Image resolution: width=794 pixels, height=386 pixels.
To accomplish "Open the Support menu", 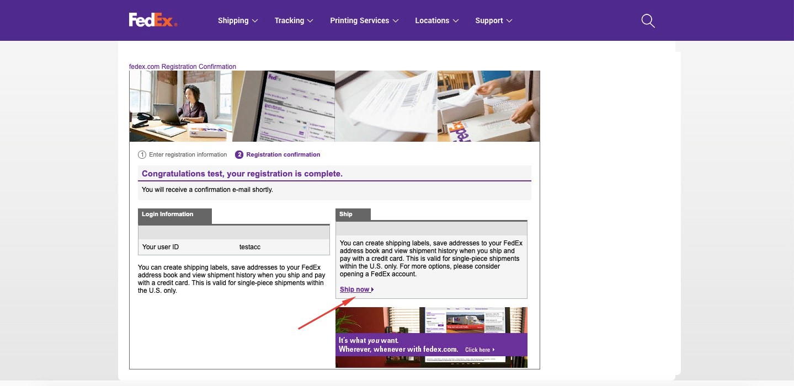I will click(493, 21).
